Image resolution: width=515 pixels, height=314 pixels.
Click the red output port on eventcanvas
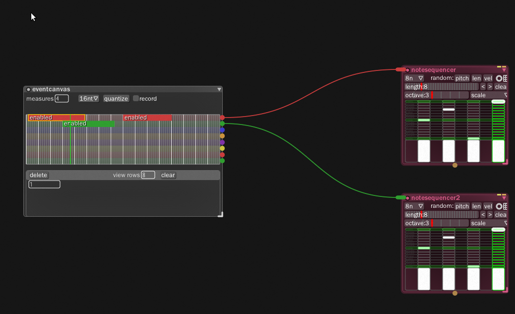coord(222,118)
